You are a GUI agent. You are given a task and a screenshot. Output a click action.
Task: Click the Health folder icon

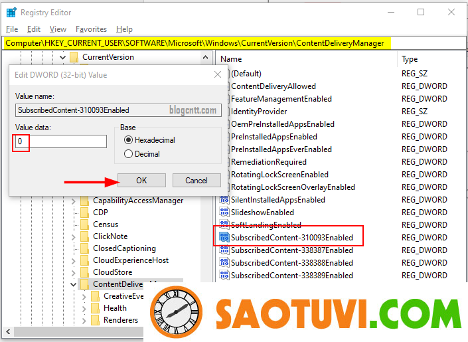coord(95,308)
